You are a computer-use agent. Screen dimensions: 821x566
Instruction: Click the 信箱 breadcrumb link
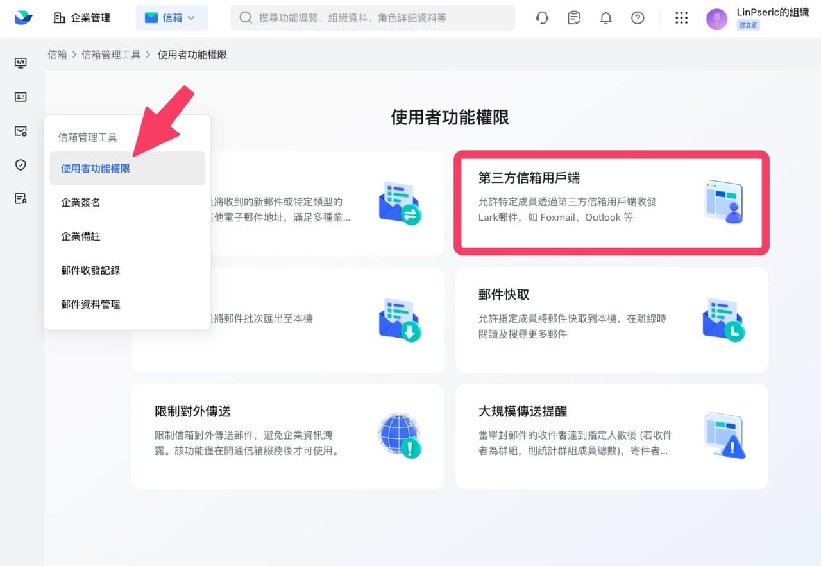(x=57, y=55)
